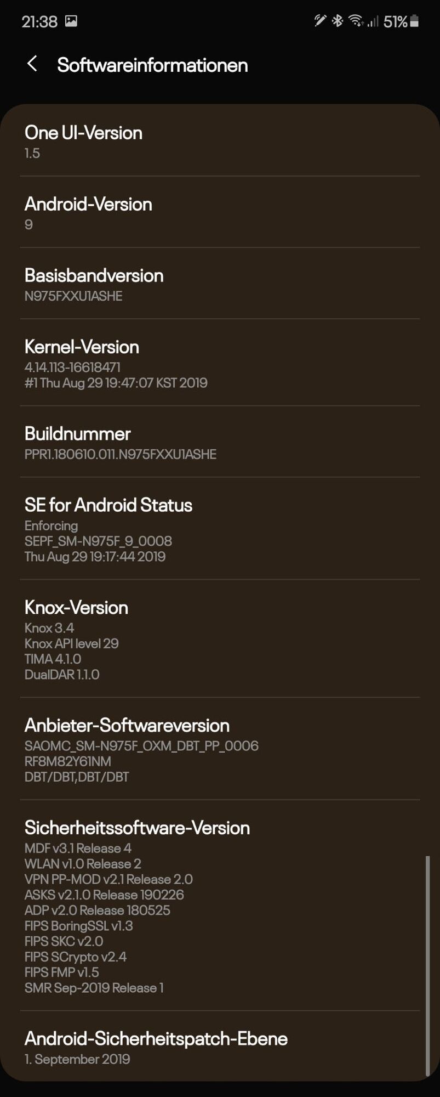Select SE for Android Status entry
Viewport: 440px width, 1097px height.
click(x=220, y=529)
